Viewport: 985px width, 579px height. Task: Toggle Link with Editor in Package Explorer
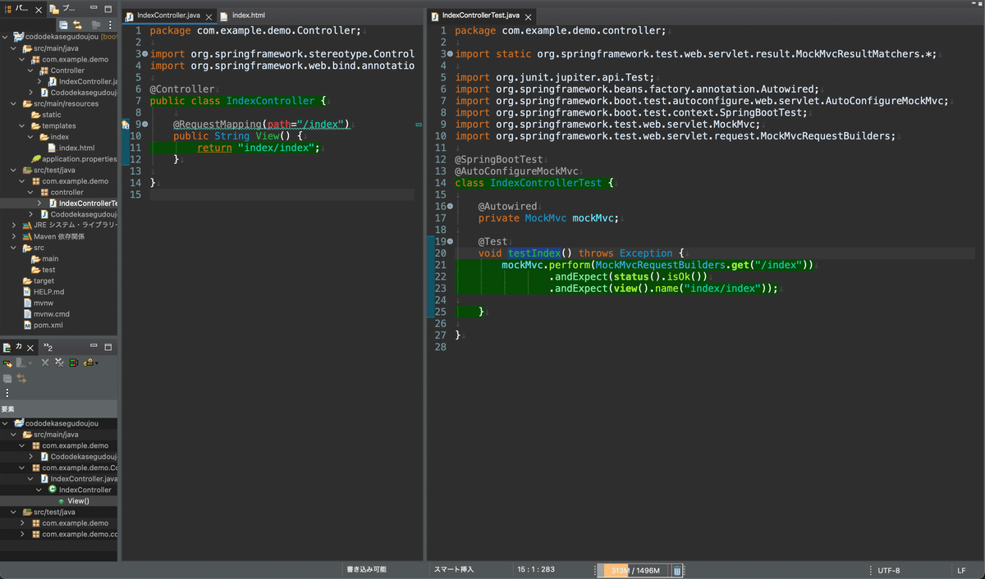pos(77,25)
